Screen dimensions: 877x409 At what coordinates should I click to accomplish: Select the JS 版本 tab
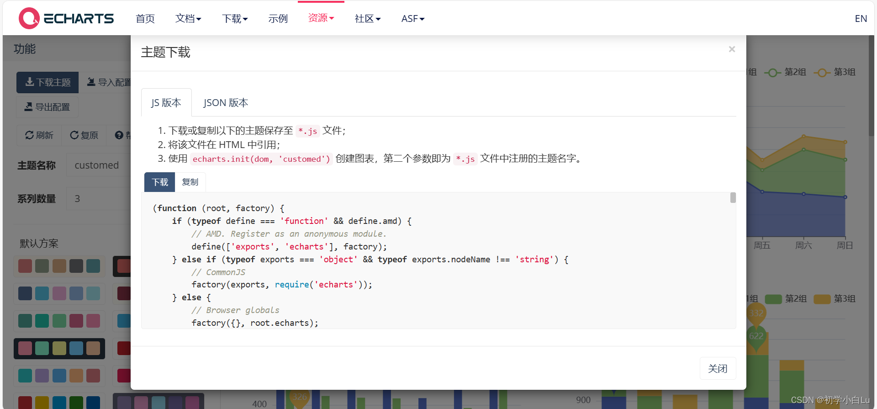pos(166,102)
